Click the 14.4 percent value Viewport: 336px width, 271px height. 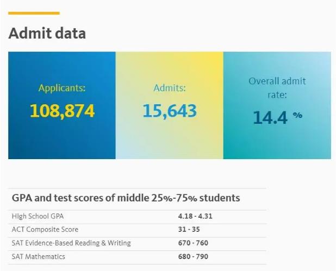click(270, 117)
